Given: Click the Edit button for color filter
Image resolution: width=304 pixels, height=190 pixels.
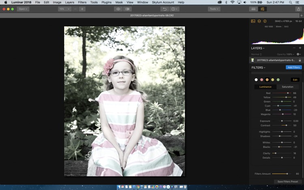Looking at the screenshot, I should [295, 80].
